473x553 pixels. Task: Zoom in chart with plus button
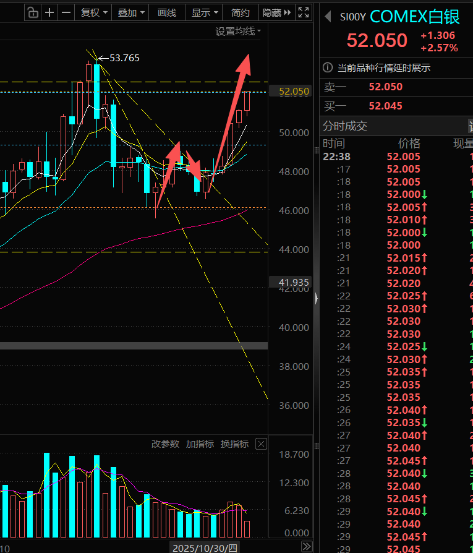tap(49, 13)
